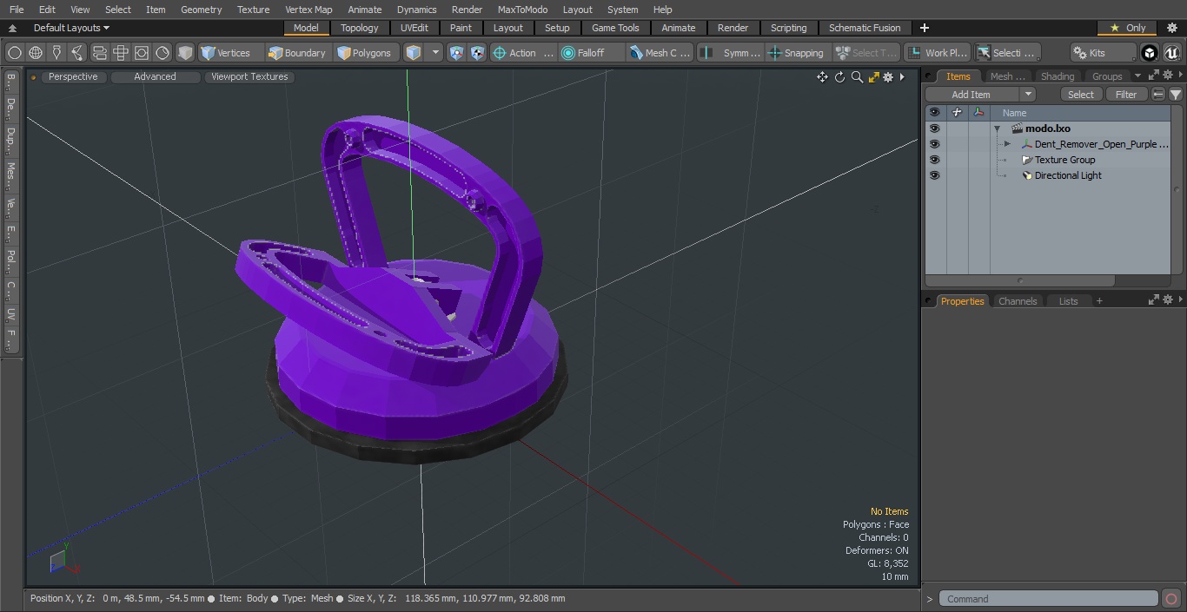Click the Boundary selection button
The image size is (1187, 612).
click(x=297, y=53)
